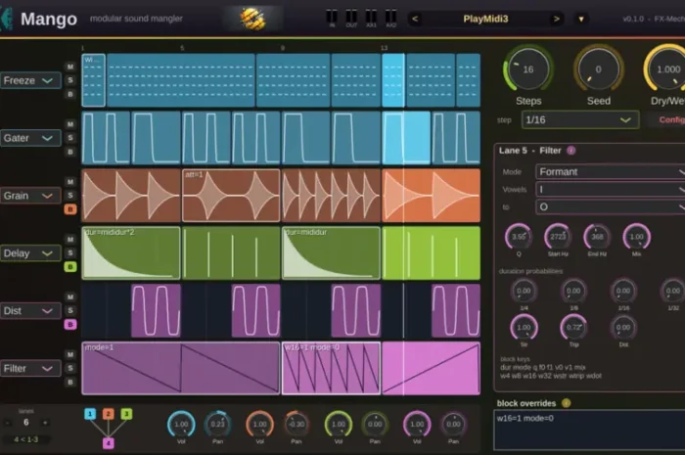Click the Q knob in filter panel
This screenshot has height=455, width=685.
519,237
